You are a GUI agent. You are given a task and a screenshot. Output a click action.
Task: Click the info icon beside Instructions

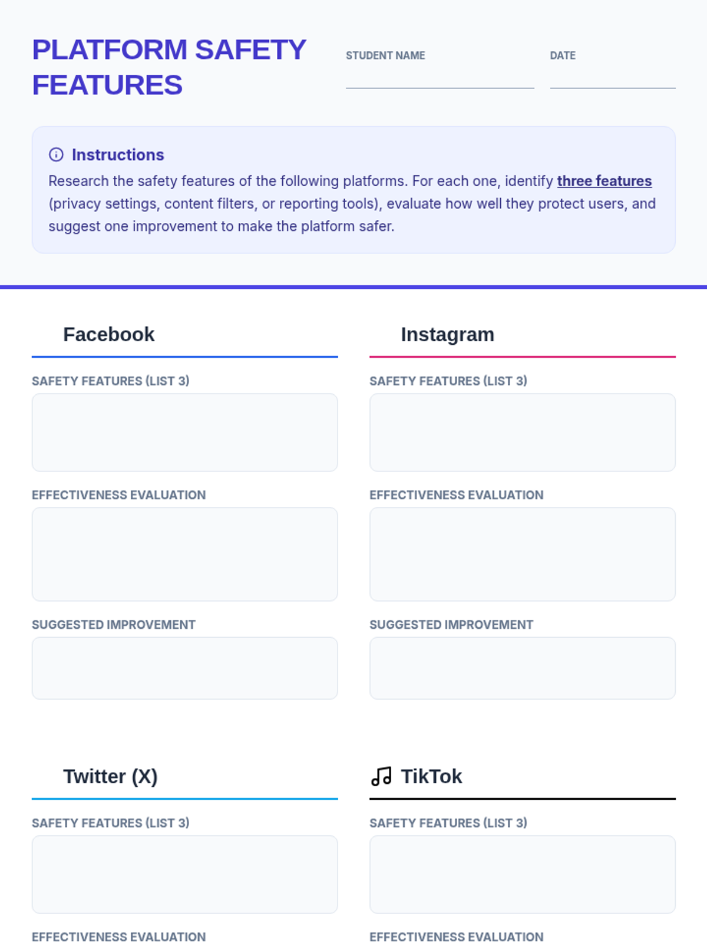[x=56, y=155]
